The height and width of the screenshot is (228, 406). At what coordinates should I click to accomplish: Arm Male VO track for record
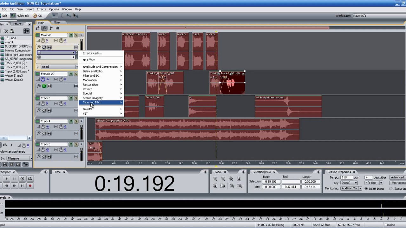[x=81, y=35]
